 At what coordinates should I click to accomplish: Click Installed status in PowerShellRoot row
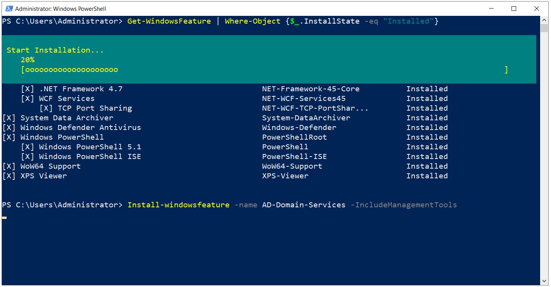coord(427,137)
